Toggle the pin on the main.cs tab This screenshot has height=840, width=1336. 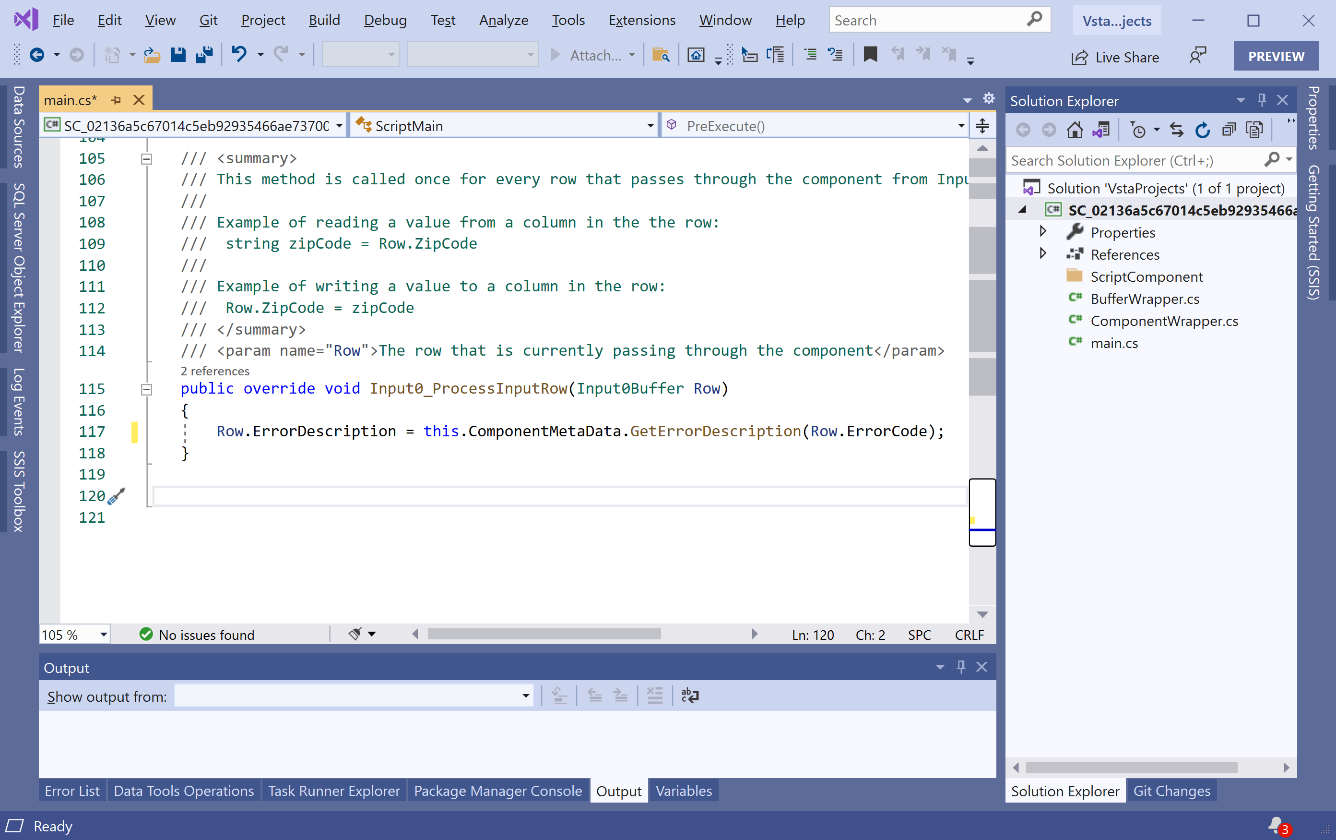[116, 100]
